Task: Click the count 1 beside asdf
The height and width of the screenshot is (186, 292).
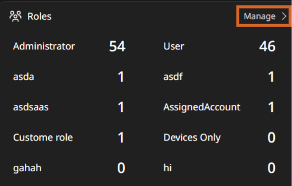Action: coord(271,77)
